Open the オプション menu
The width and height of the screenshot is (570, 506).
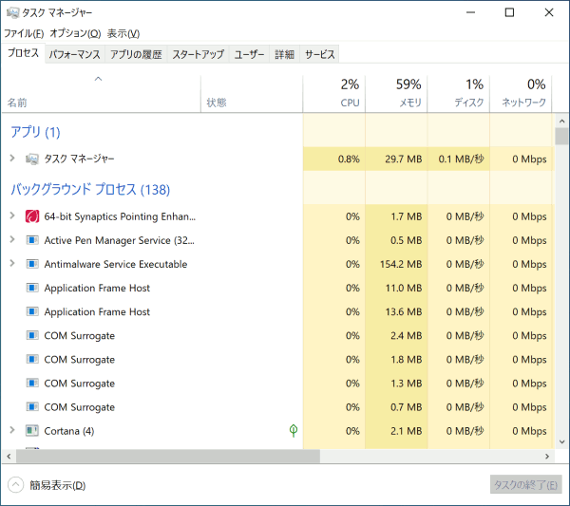75,33
